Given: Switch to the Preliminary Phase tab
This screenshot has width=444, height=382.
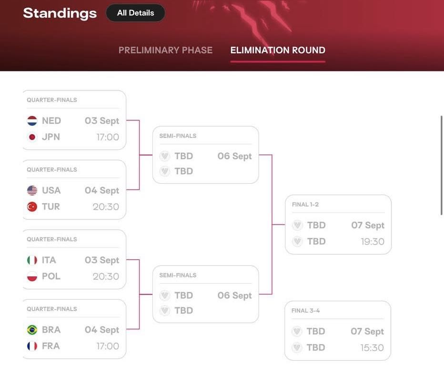Looking at the screenshot, I should click(x=165, y=50).
